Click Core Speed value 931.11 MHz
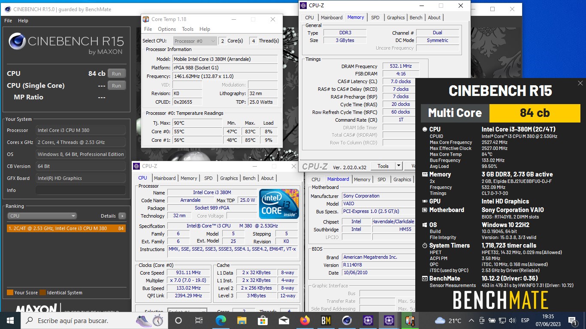Viewport: 586px width, 329px height. click(x=188, y=273)
